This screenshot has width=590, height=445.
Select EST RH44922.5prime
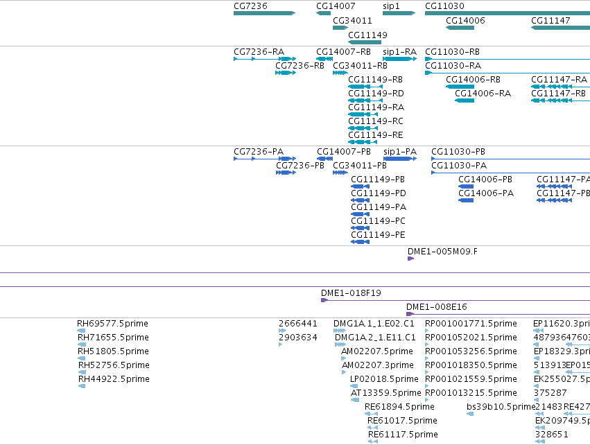pyautogui.click(x=114, y=380)
